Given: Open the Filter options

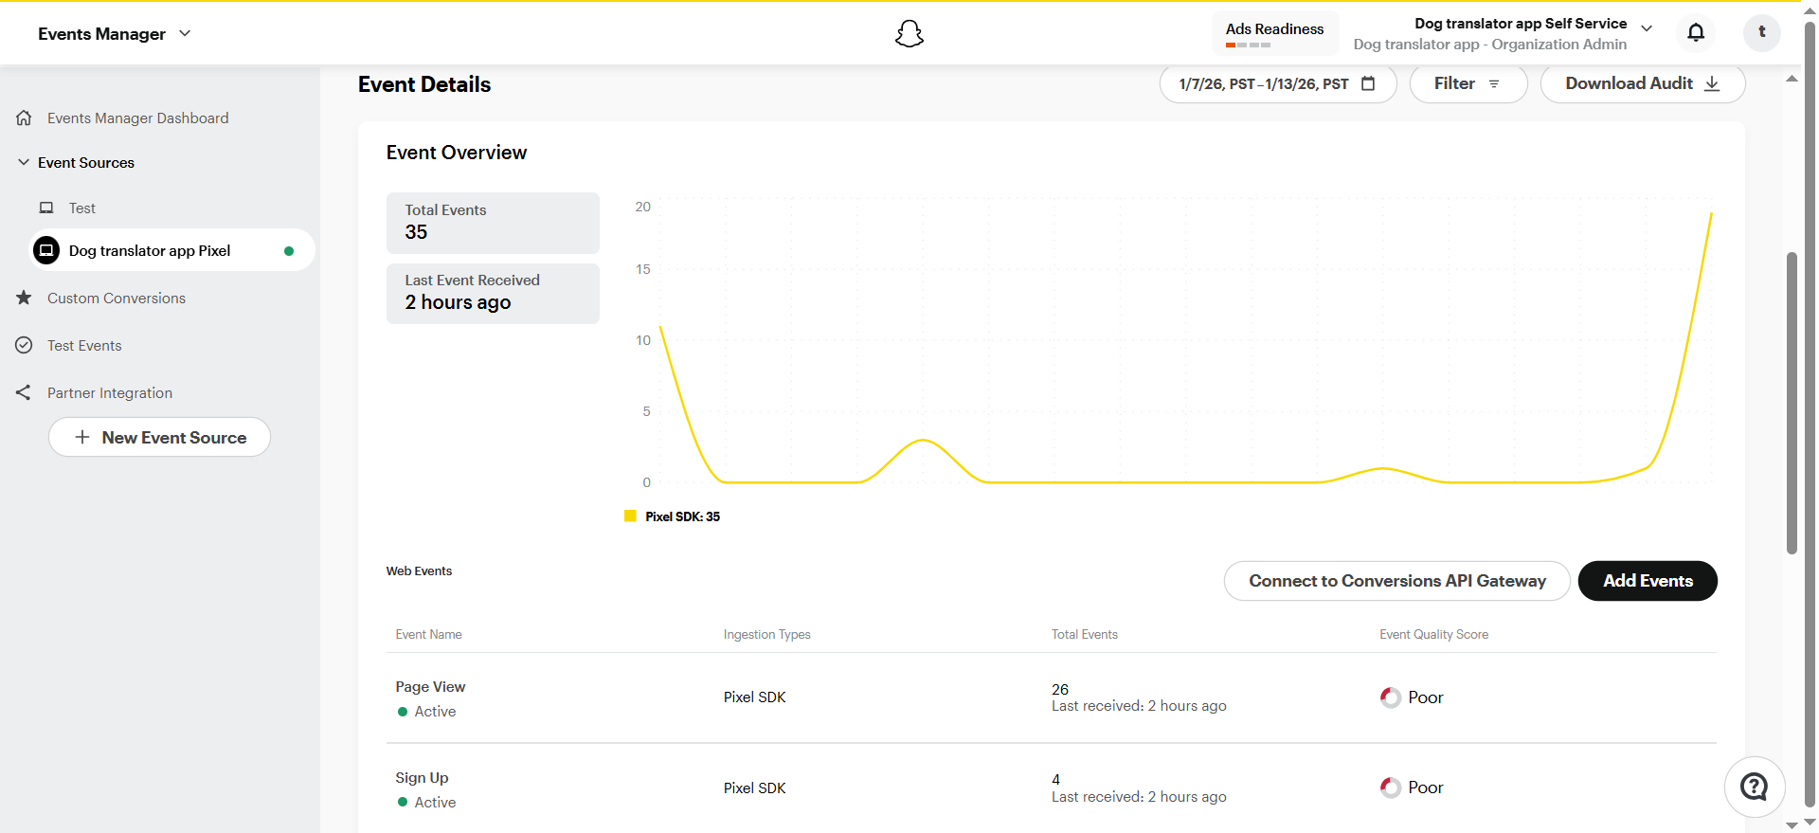Looking at the screenshot, I should click(x=1468, y=83).
